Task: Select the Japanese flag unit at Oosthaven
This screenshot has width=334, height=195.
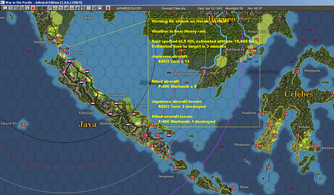Action: click(x=58, y=40)
